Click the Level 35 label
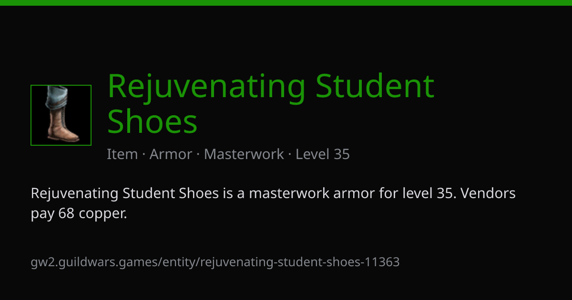 coord(323,154)
